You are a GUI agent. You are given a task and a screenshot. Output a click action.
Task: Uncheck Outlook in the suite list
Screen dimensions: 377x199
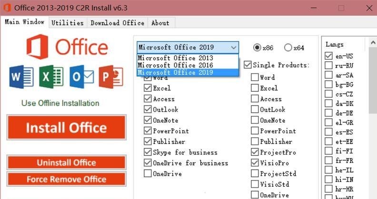pyautogui.click(x=148, y=109)
